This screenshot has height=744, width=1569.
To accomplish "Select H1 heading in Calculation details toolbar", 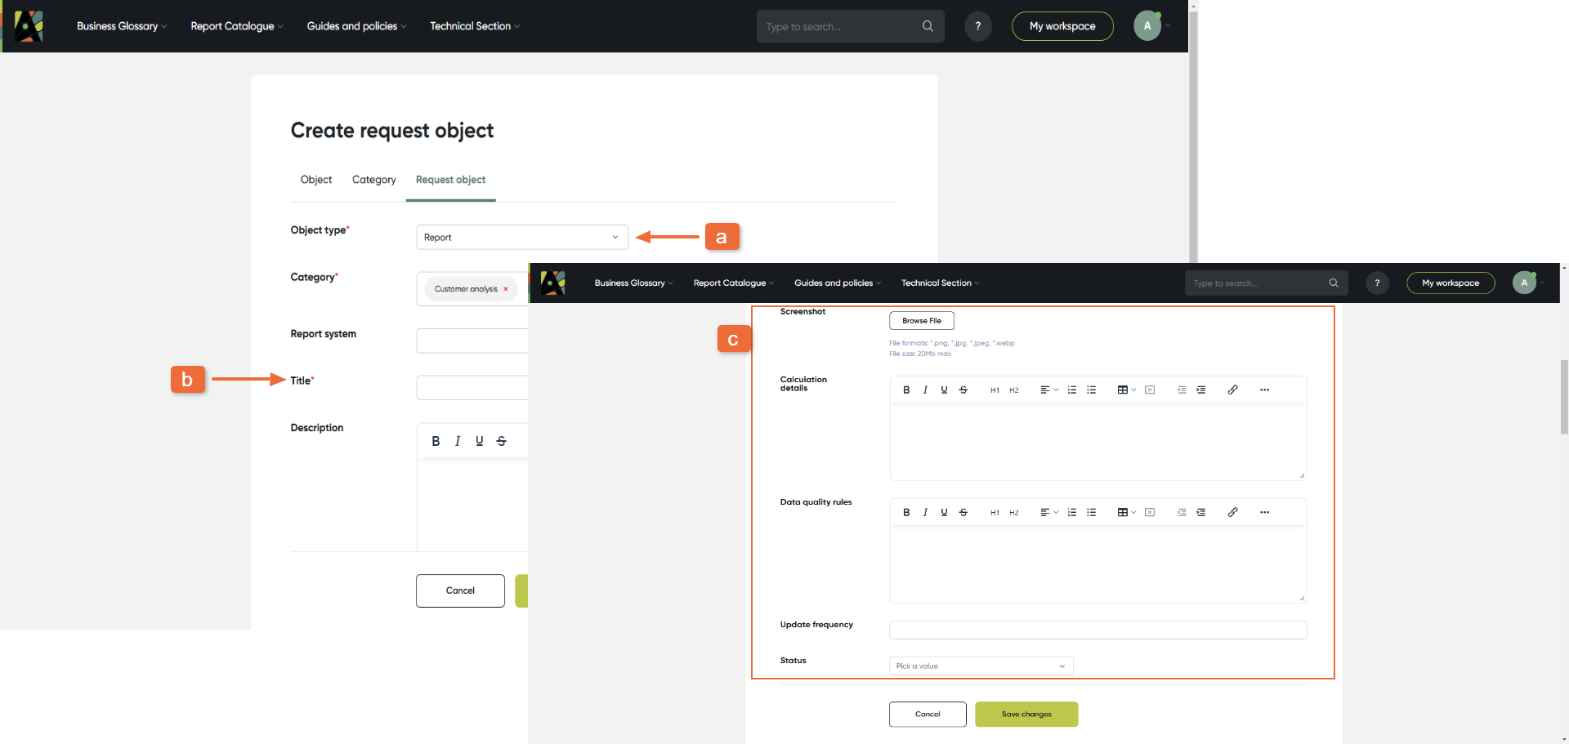I will [995, 390].
